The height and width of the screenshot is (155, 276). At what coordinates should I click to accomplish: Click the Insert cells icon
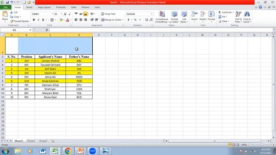[x=194, y=14]
